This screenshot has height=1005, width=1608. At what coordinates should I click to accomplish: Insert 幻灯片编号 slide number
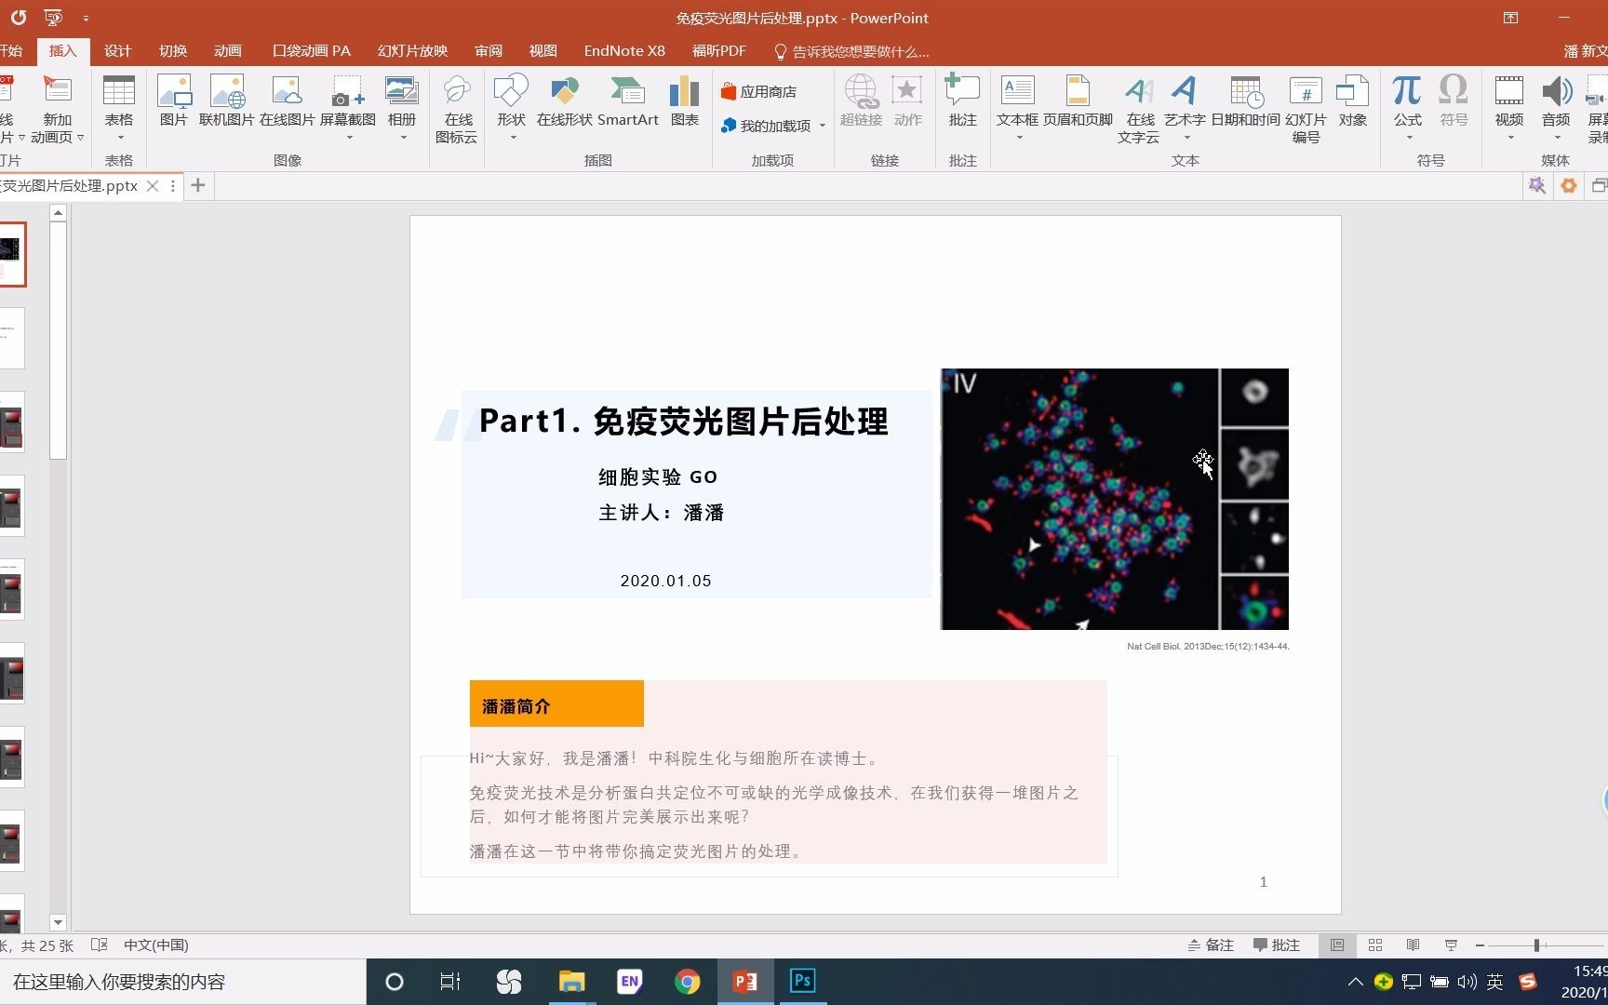pos(1306,109)
